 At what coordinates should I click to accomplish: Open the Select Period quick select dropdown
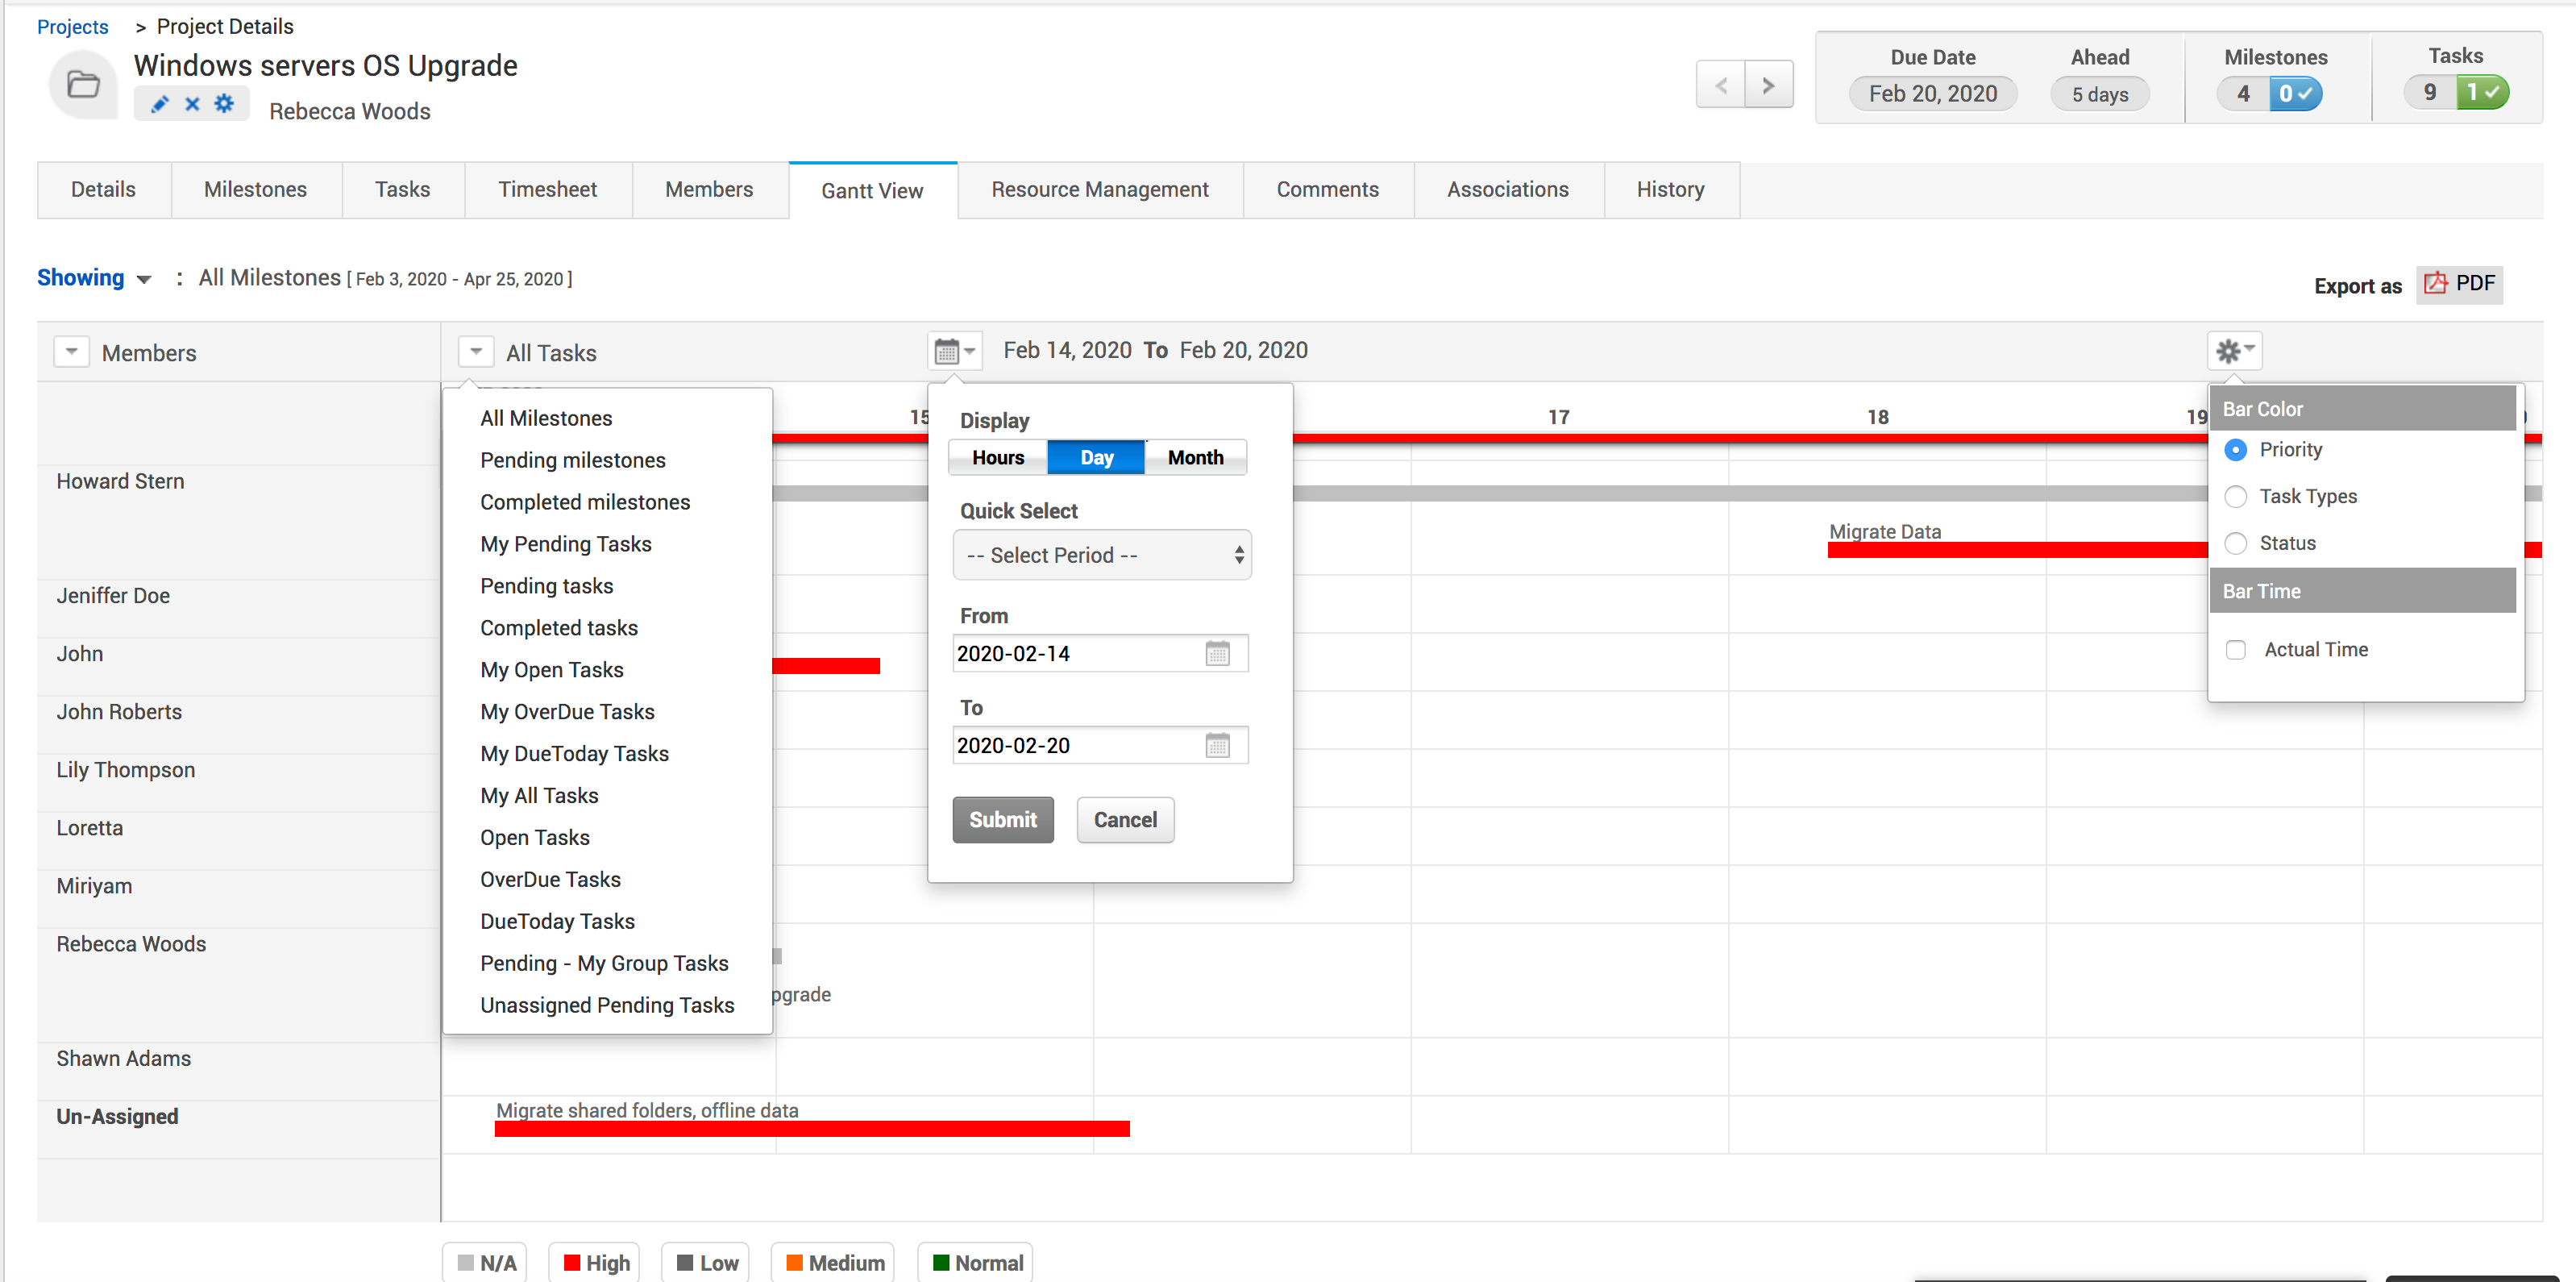click(x=1101, y=555)
